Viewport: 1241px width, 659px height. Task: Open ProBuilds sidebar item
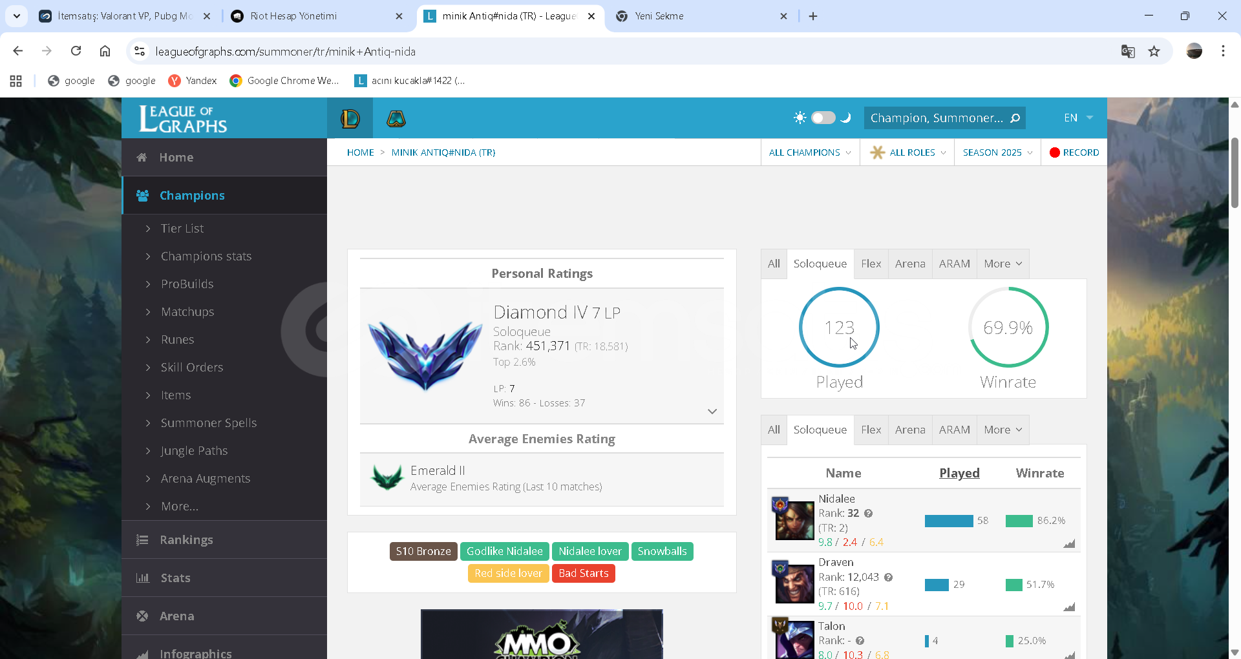click(187, 284)
